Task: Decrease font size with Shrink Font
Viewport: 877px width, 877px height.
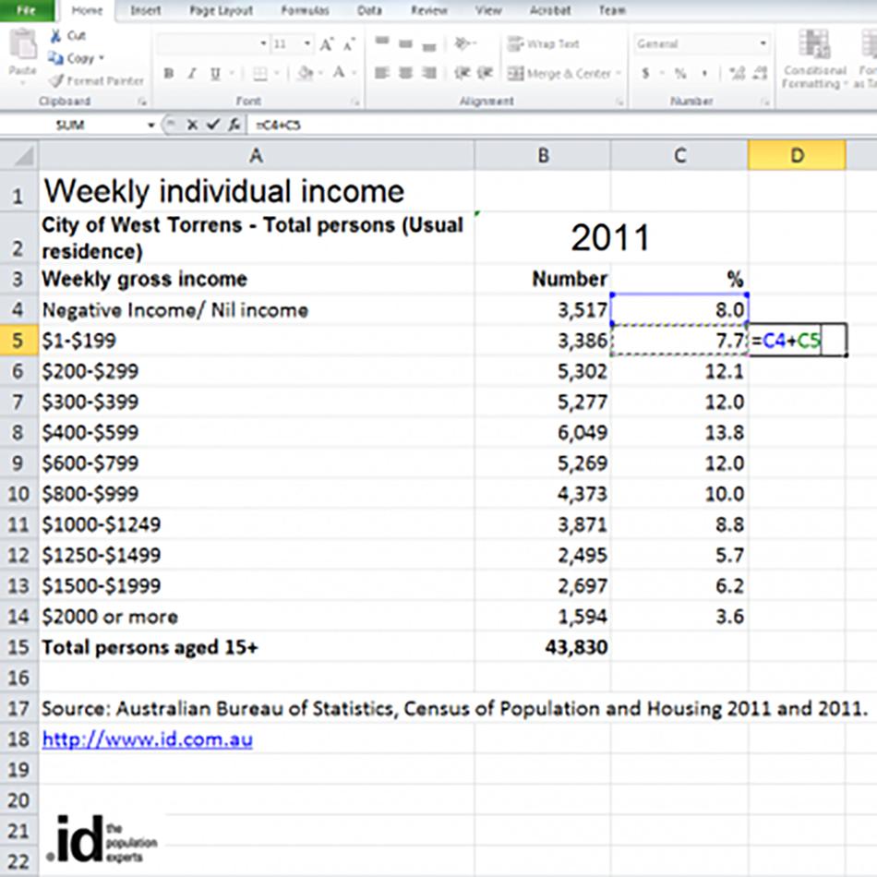Action: [x=349, y=44]
